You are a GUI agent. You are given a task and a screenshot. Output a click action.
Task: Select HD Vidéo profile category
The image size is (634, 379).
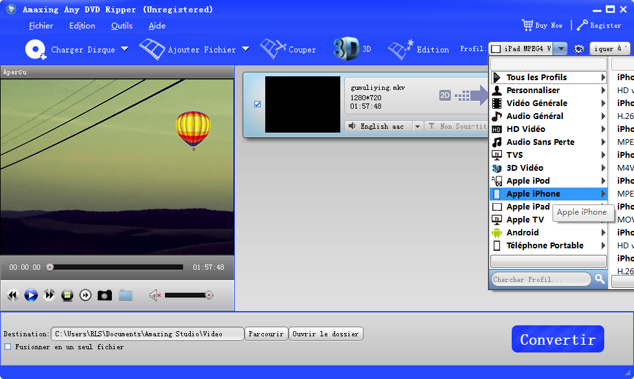pyautogui.click(x=549, y=129)
